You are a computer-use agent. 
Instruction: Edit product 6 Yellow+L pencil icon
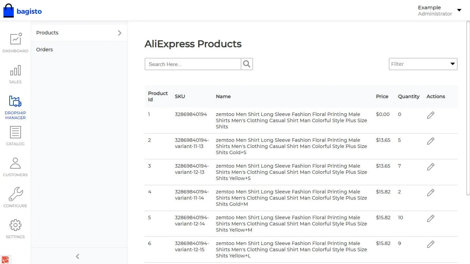(430, 244)
